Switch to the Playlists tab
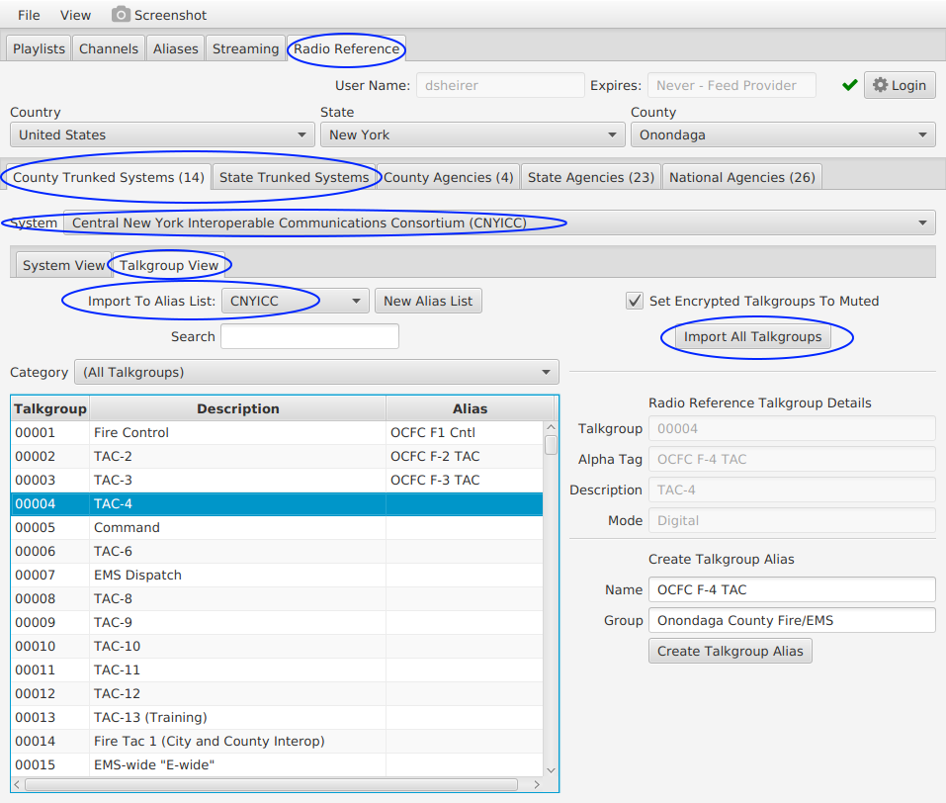This screenshot has height=803, width=946. [x=40, y=48]
